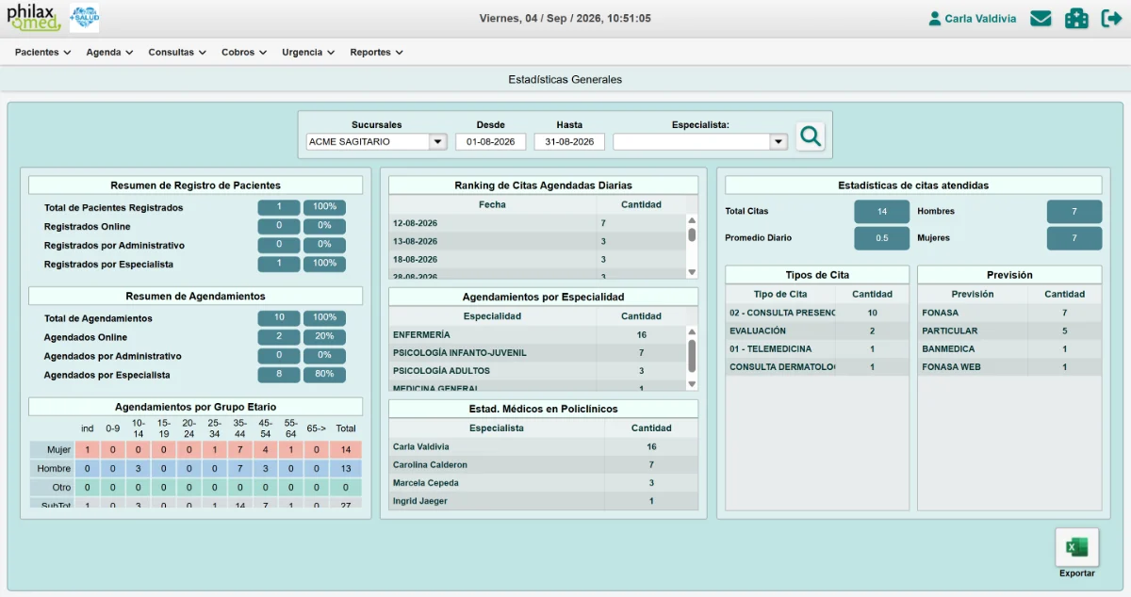
Task: Click the Agendamientos por Especialidad scrollbar
Action: [x=692, y=358]
